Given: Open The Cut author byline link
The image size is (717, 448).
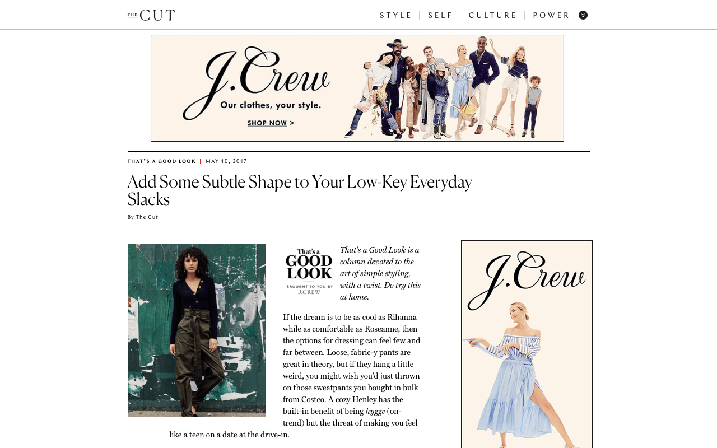Looking at the screenshot, I should coord(147,217).
